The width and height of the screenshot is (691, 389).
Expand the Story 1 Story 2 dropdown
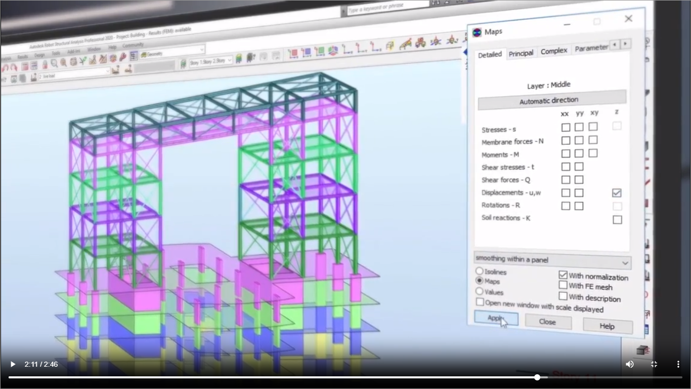pyautogui.click(x=210, y=61)
